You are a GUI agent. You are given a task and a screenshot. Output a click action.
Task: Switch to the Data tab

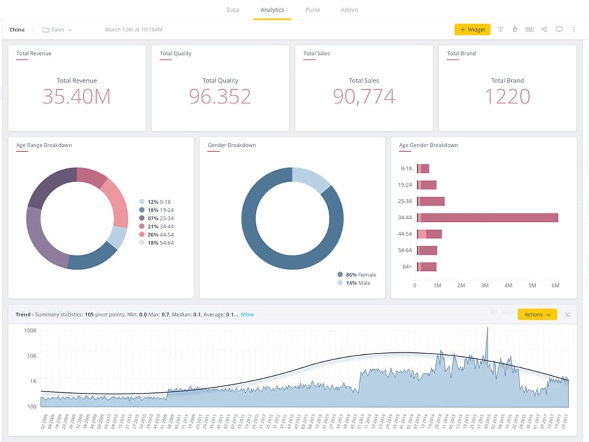(x=233, y=10)
